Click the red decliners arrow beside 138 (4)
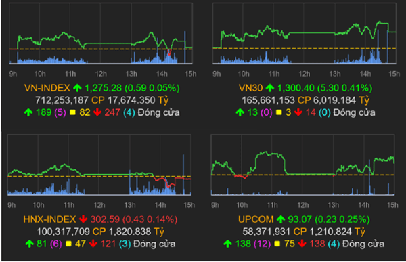406x262 pixels. coord(302,244)
